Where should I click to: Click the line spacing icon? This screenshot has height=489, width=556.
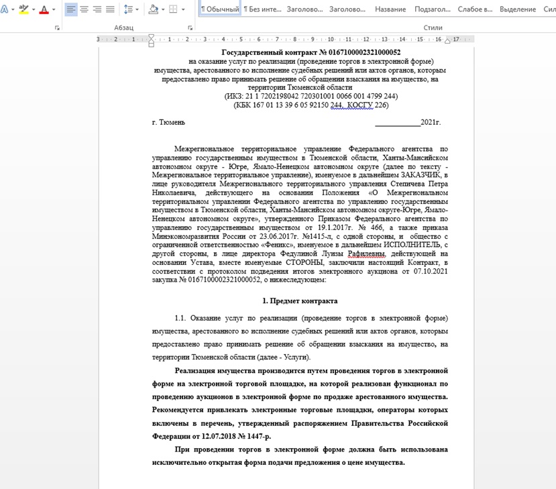(129, 9)
